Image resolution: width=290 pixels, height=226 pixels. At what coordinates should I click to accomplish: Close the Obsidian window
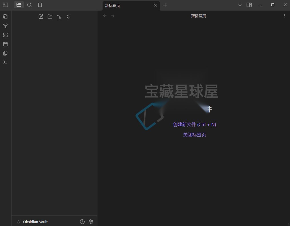point(285,5)
